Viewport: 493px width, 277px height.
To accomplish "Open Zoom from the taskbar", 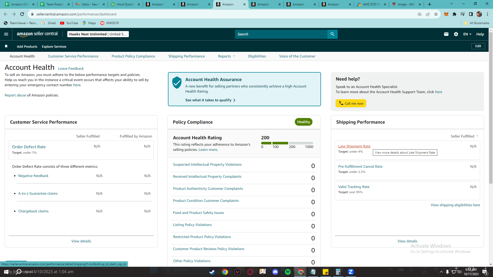I will click(x=351, y=272).
